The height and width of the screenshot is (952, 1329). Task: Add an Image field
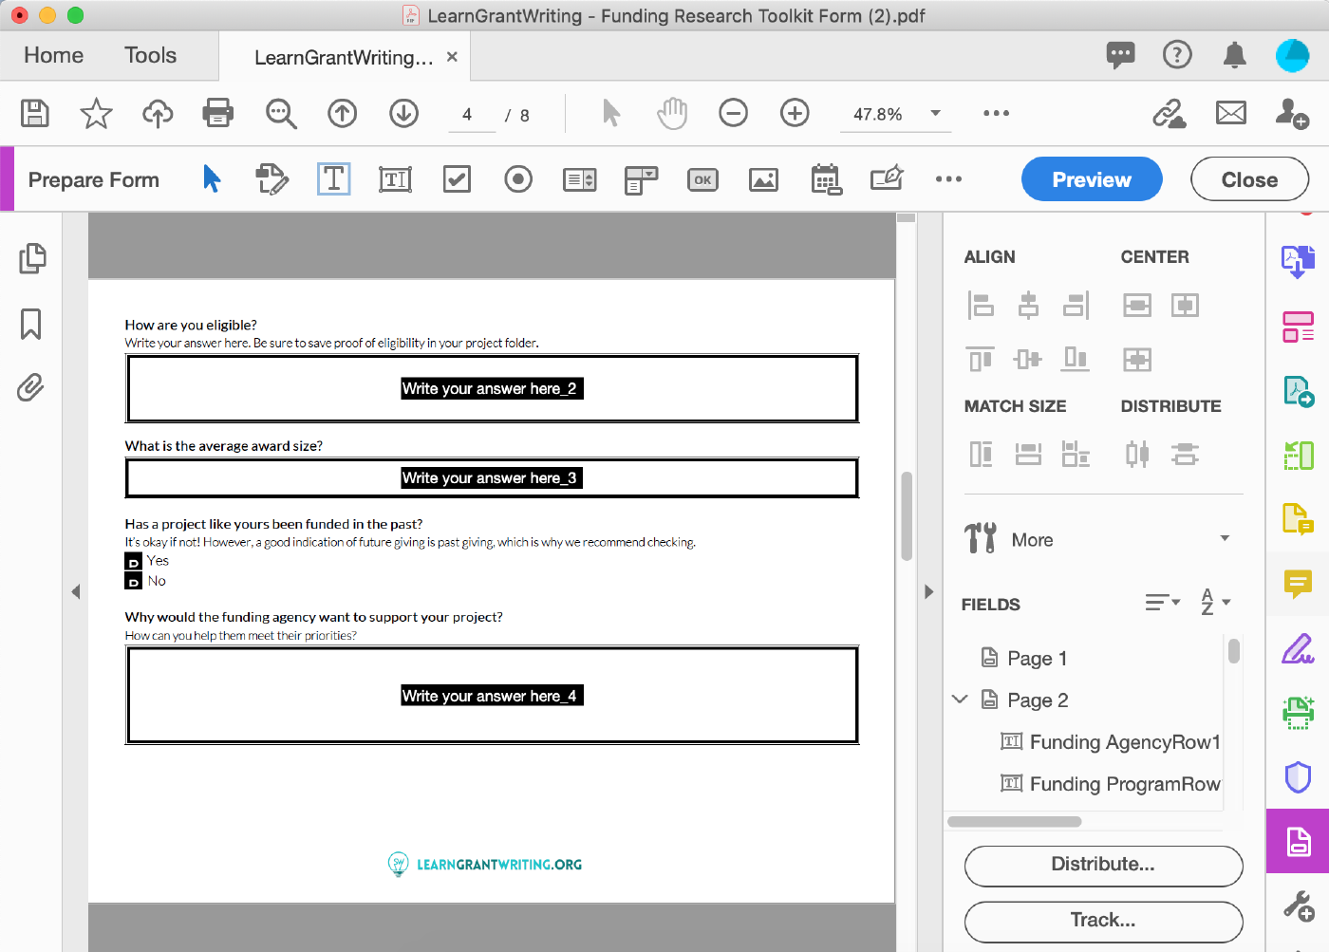pyautogui.click(x=763, y=178)
